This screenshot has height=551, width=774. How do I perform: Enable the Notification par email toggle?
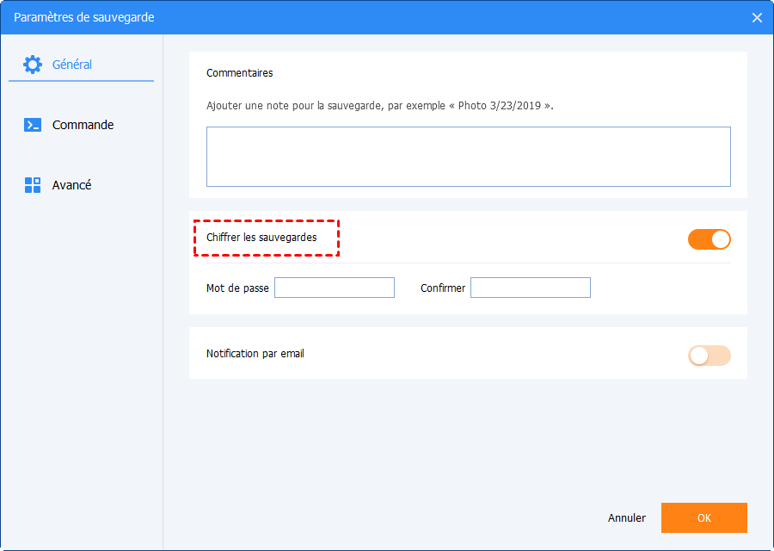pyautogui.click(x=709, y=356)
